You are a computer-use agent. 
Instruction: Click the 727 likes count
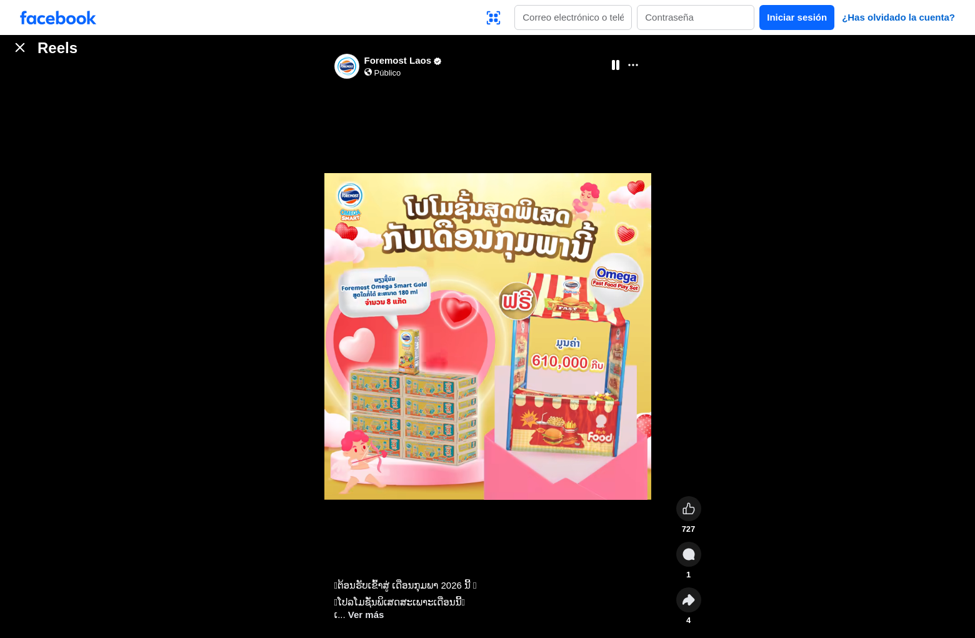click(688, 529)
